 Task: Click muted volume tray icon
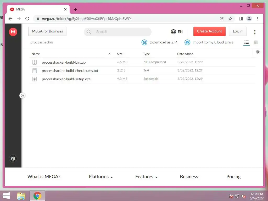point(243,196)
